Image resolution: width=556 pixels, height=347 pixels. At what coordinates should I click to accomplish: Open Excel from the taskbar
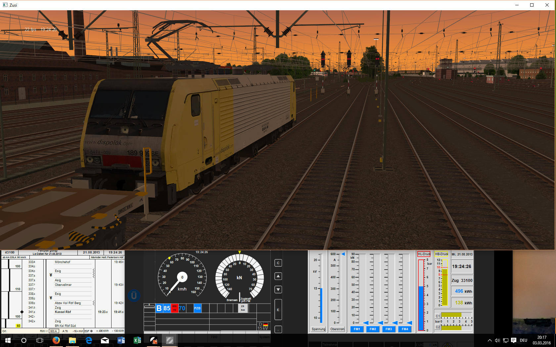tap(137, 340)
